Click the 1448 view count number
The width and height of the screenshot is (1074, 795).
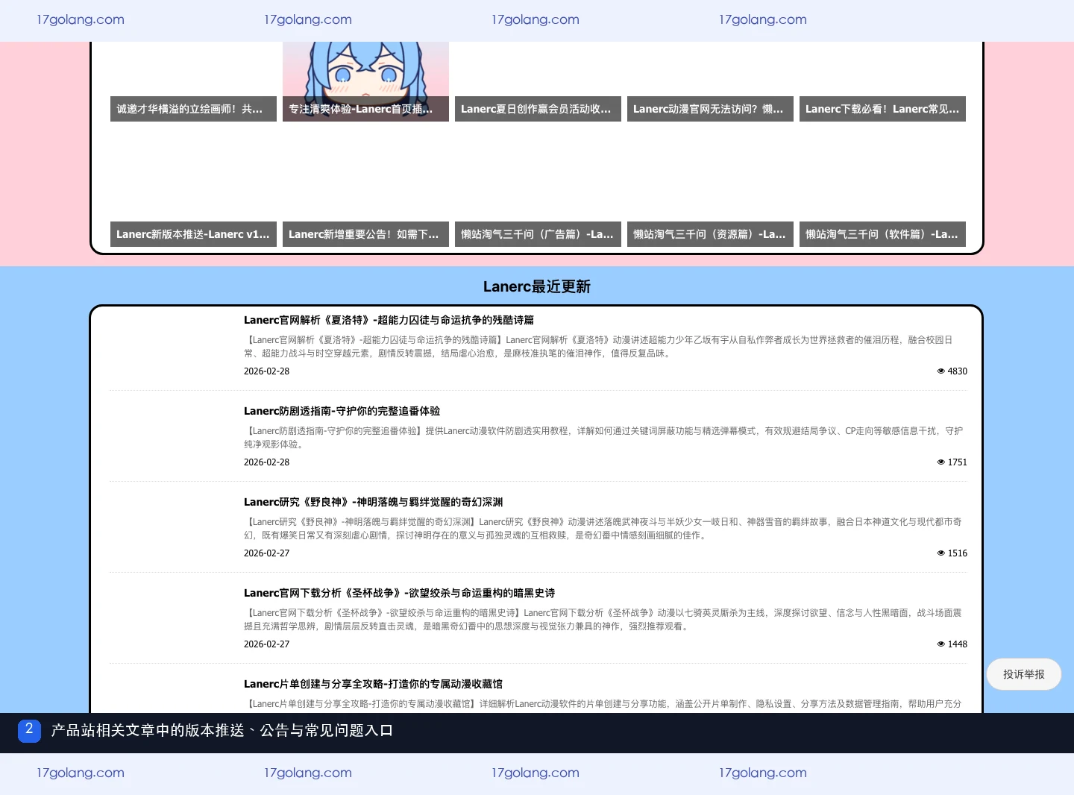(958, 644)
